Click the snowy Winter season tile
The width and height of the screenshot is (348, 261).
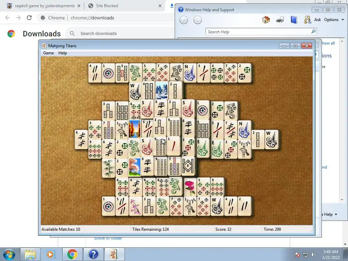point(161,90)
